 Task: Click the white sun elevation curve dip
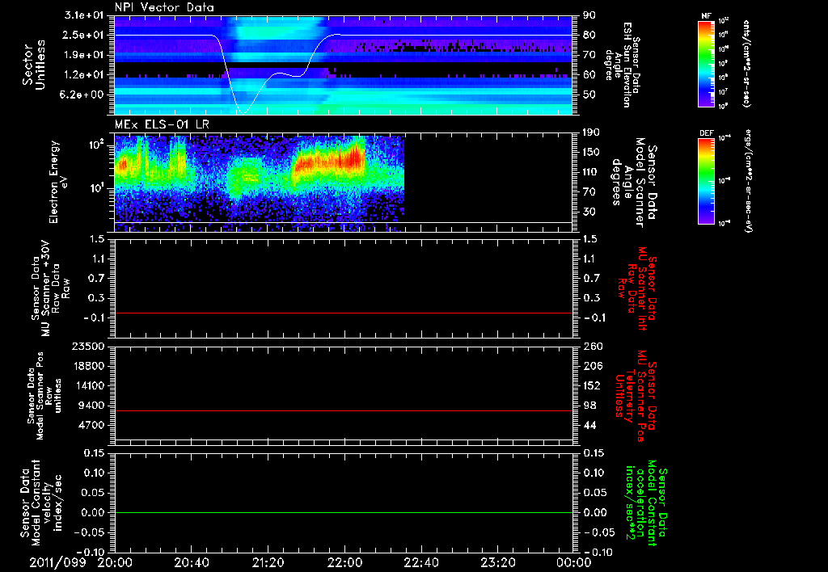pos(242,111)
